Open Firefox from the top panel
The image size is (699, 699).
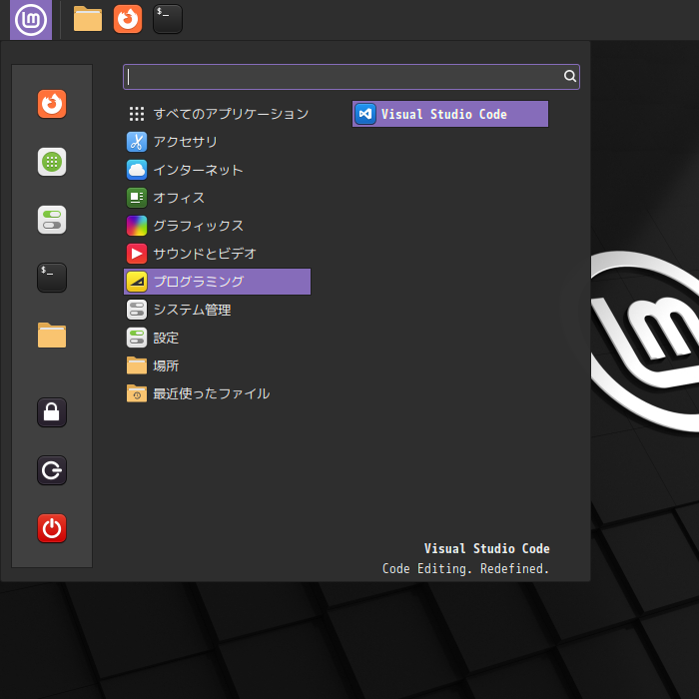click(x=128, y=19)
